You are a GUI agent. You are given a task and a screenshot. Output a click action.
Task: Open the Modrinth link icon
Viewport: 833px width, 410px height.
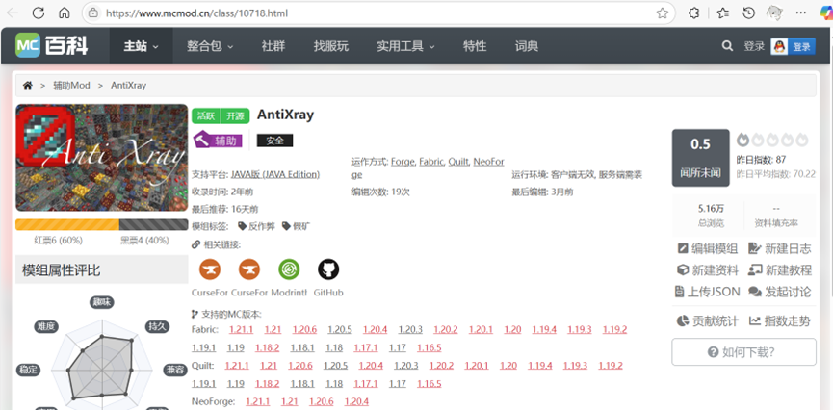289,269
